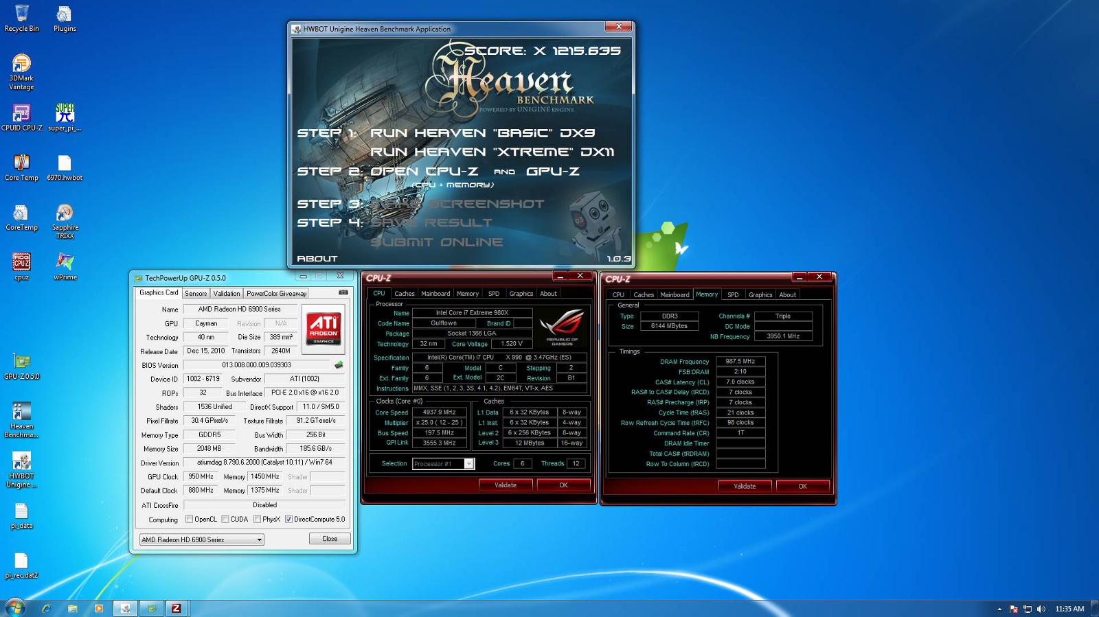Select the pi_rec.dat2 file icon
The width and height of the screenshot is (1099, 617).
click(21, 566)
